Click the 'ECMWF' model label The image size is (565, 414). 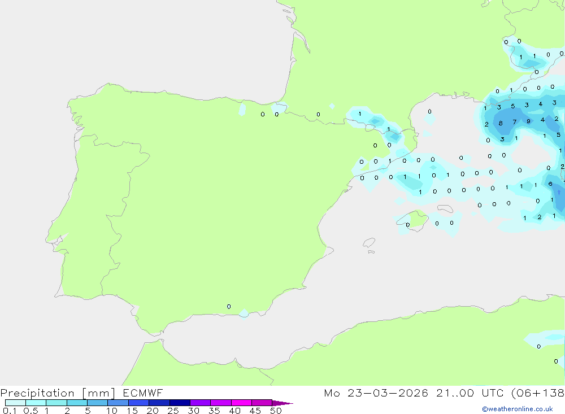(143, 393)
